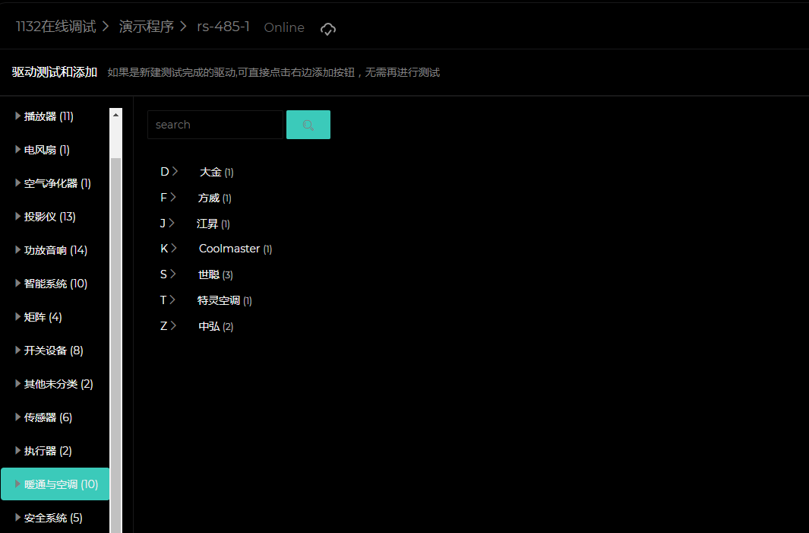Expand the 投影仪 category triangle

(x=17, y=217)
